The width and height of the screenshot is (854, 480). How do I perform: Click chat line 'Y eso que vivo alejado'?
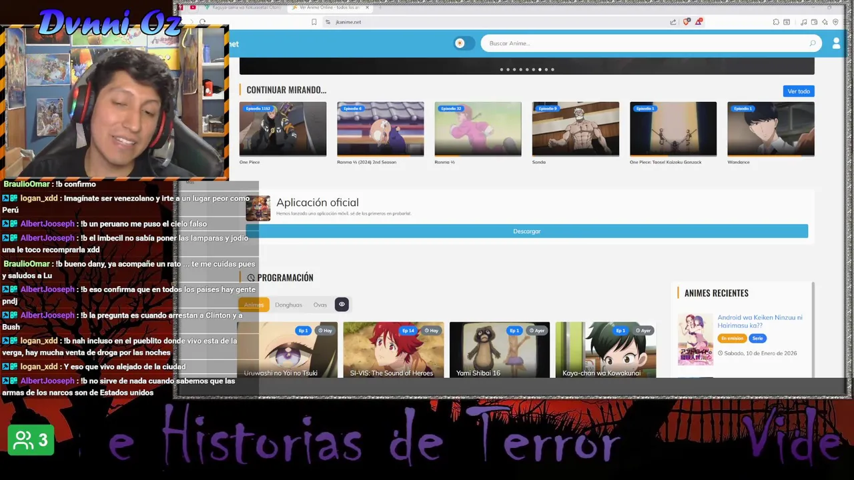[124, 367]
